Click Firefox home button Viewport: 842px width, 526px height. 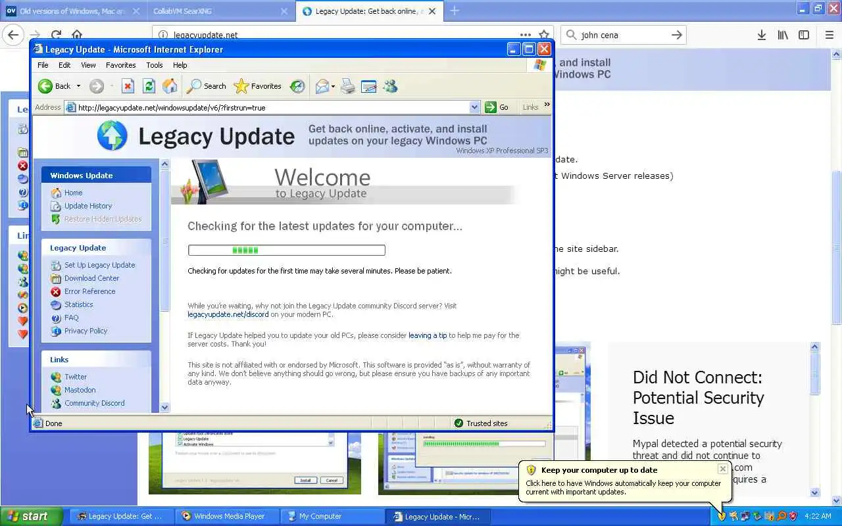[77, 35]
